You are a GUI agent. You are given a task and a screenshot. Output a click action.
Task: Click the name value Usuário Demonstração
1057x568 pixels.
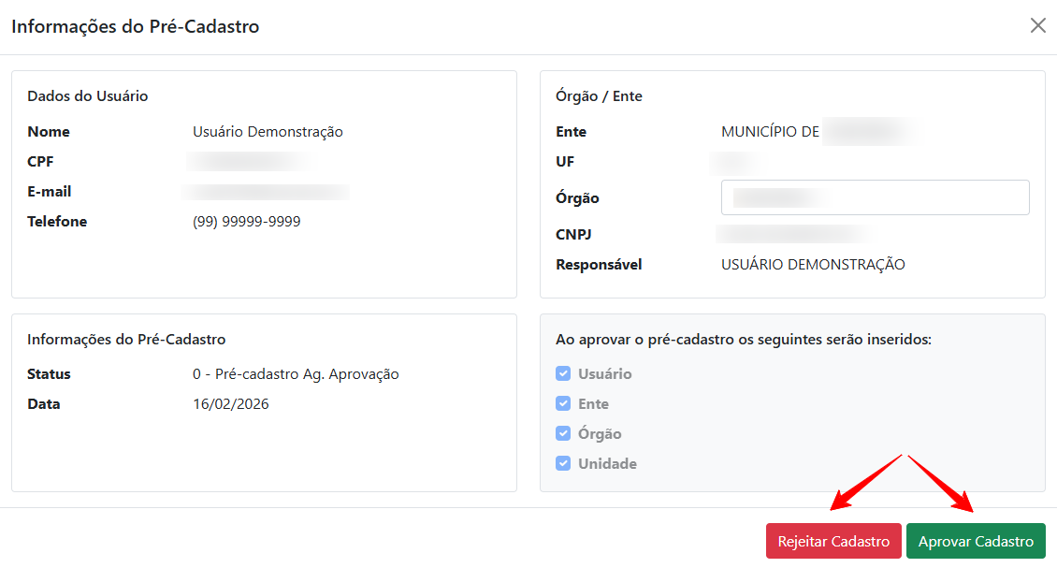click(x=268, y=132)
